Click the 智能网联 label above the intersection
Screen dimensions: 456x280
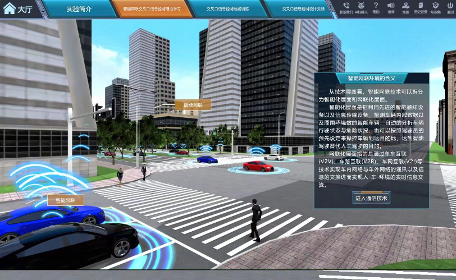pos(193,104)
